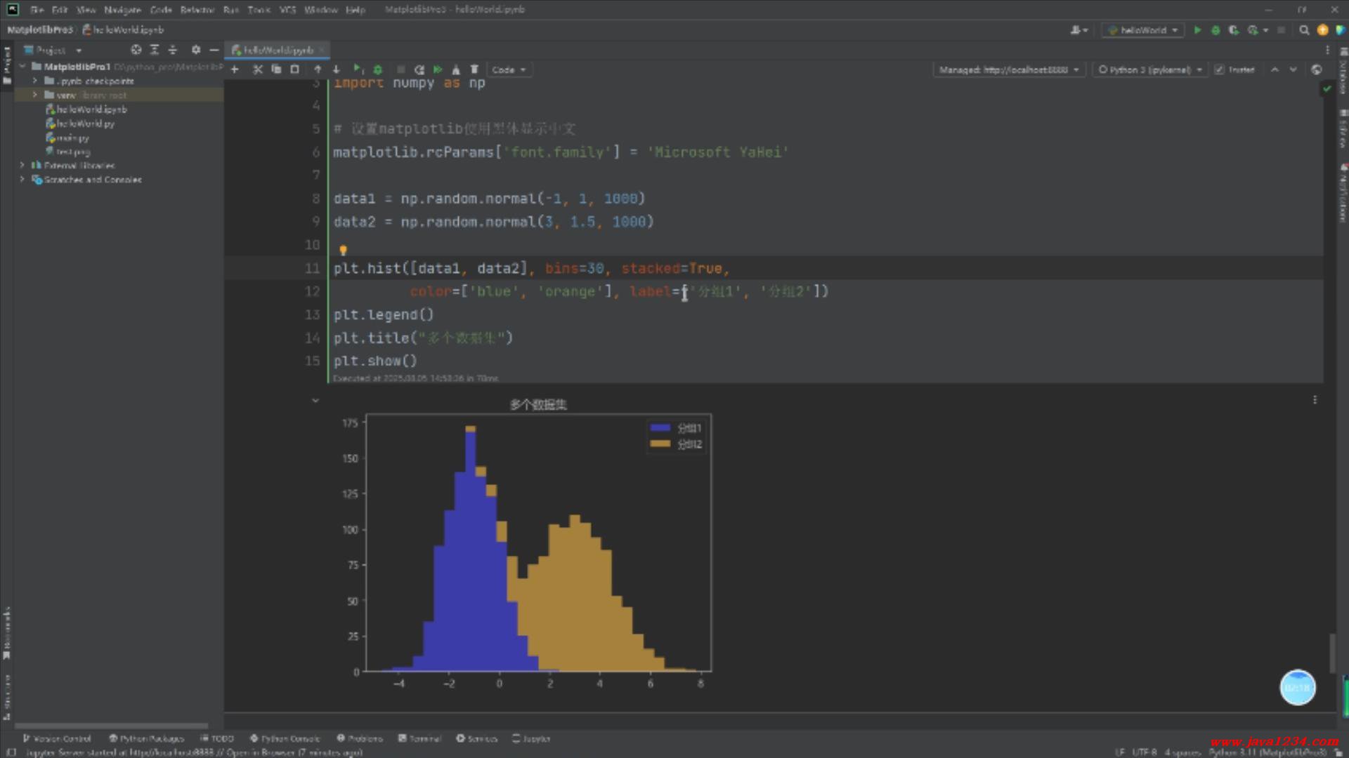Run all notebook cells
This screenshot has width=1349, height=758.
(x=438, y=69)
